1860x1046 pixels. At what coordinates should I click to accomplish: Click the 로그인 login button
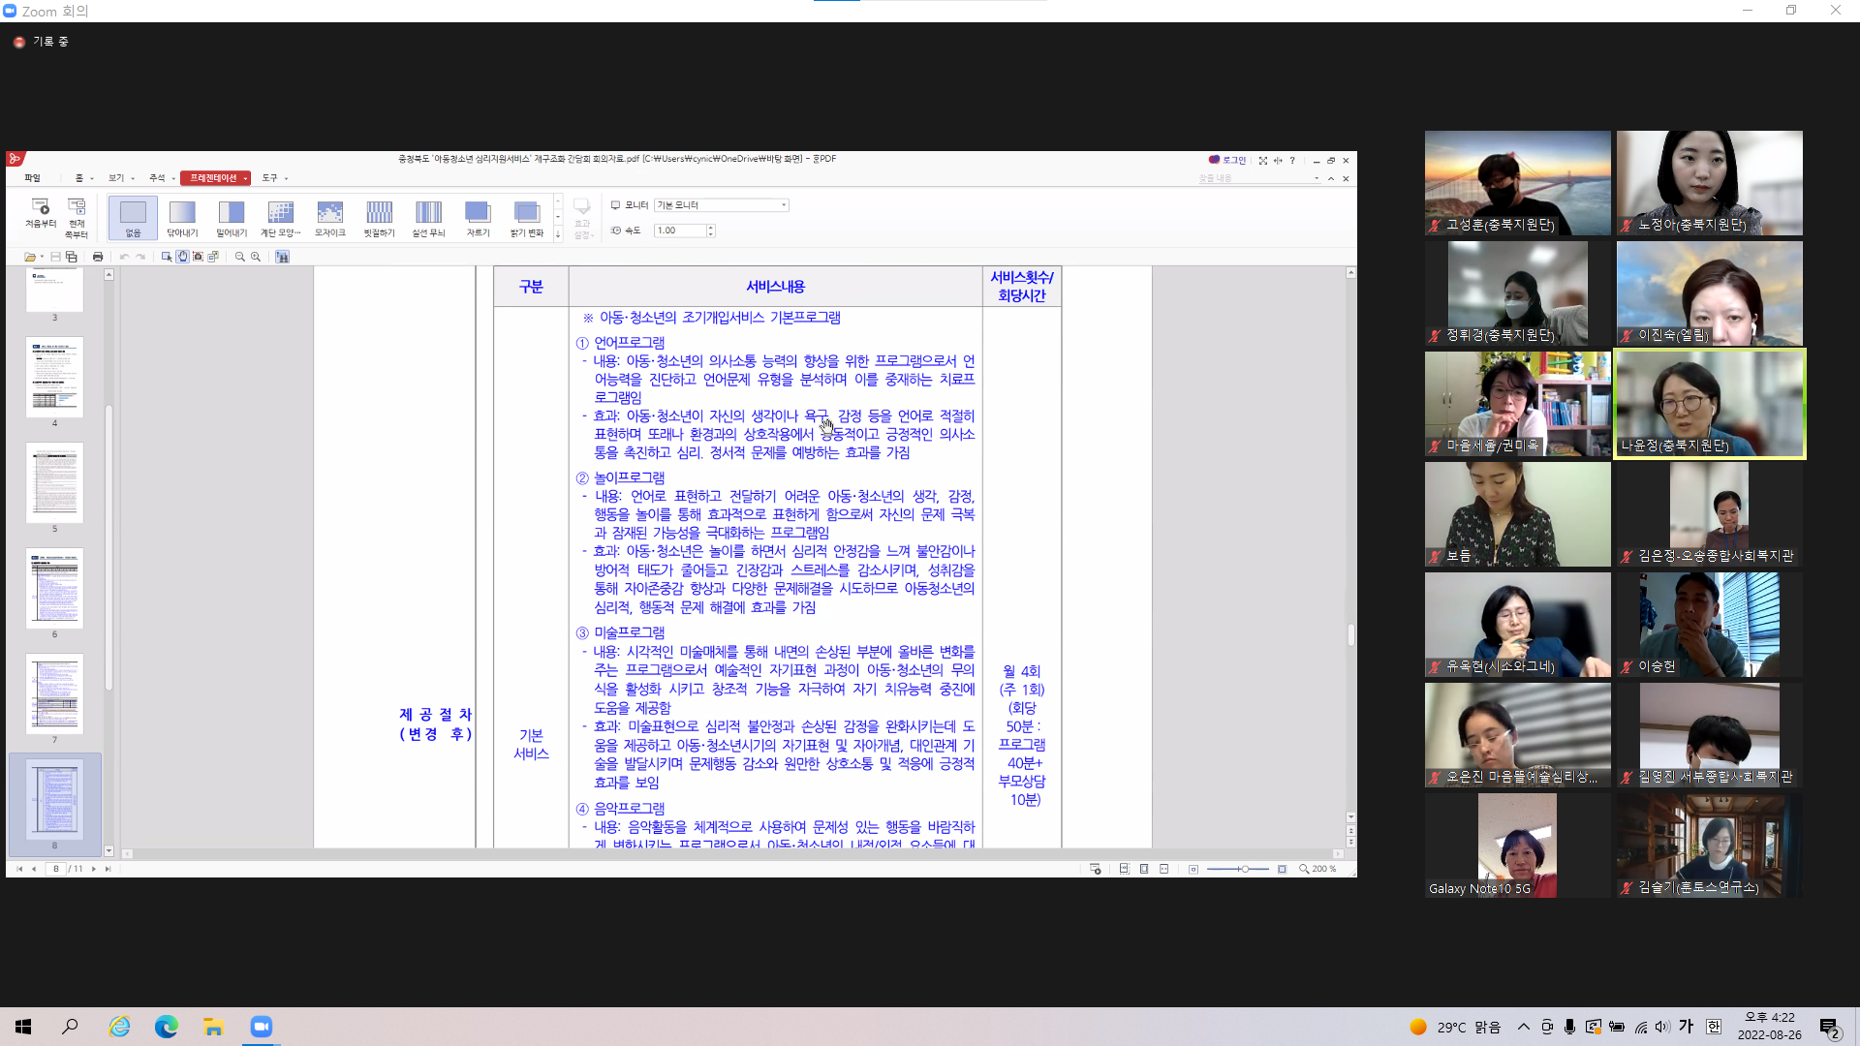(1227, 160)
